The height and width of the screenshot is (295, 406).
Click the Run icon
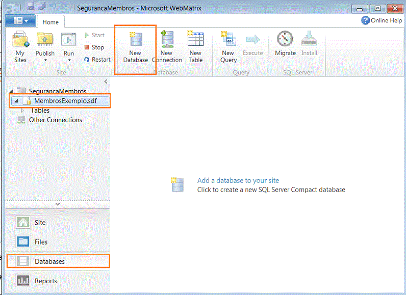[69, 40]
